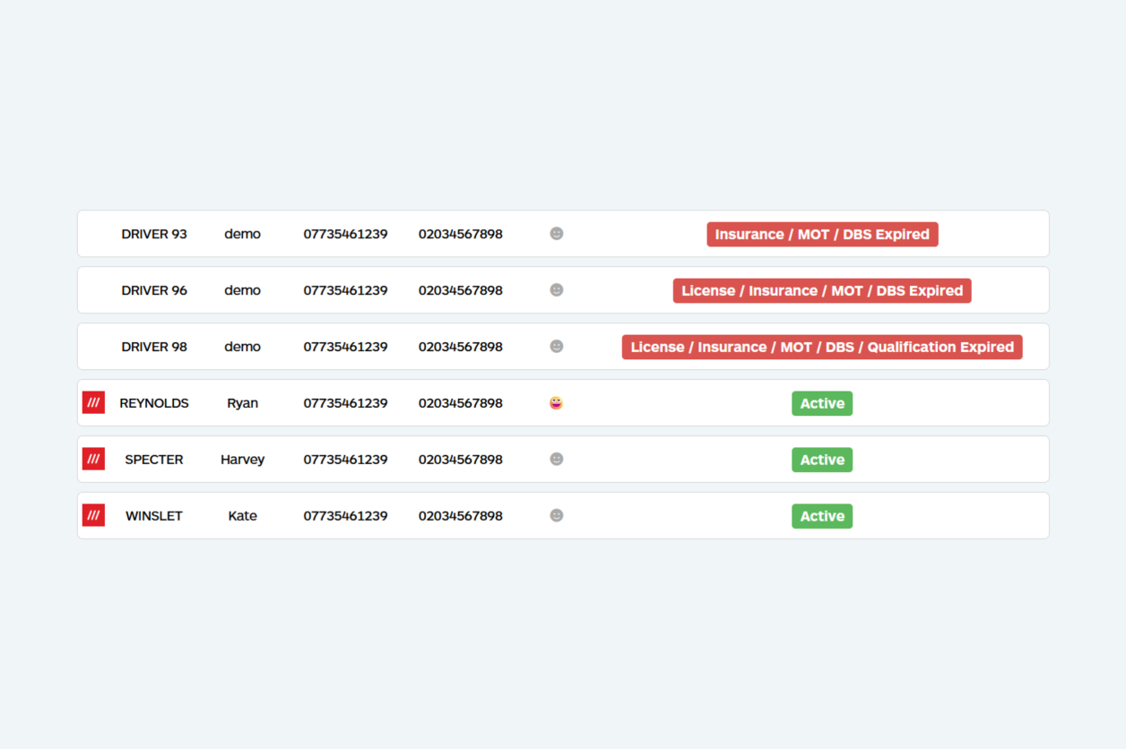Image resolution: width=1126 pixels, height=749 pixels.
Task: Click the License / Insurance / MOT / DBS Expired badge
Action: click(822, 291)
